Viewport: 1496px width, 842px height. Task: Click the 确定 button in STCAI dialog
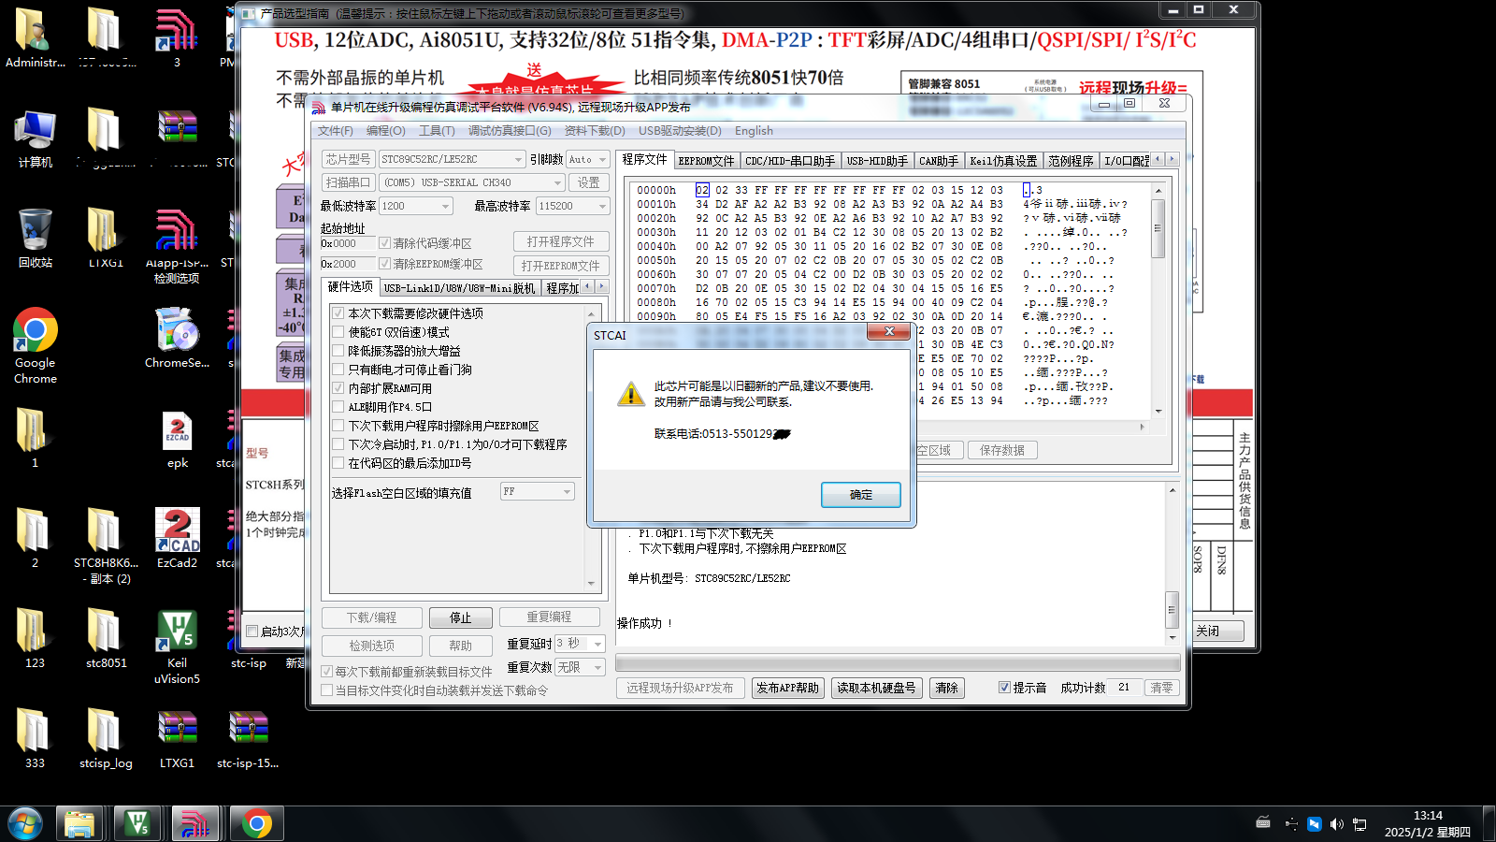860,495
